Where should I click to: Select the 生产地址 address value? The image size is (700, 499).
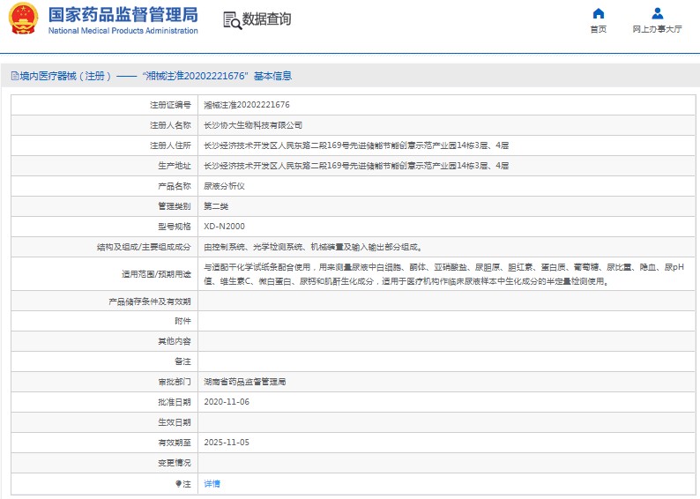tap(356, 166)
